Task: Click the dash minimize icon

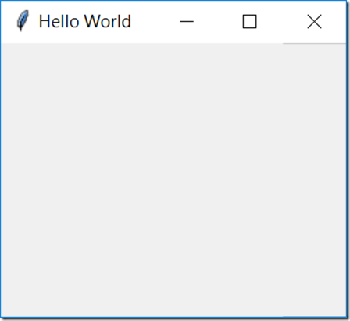Action: point(187,21)
